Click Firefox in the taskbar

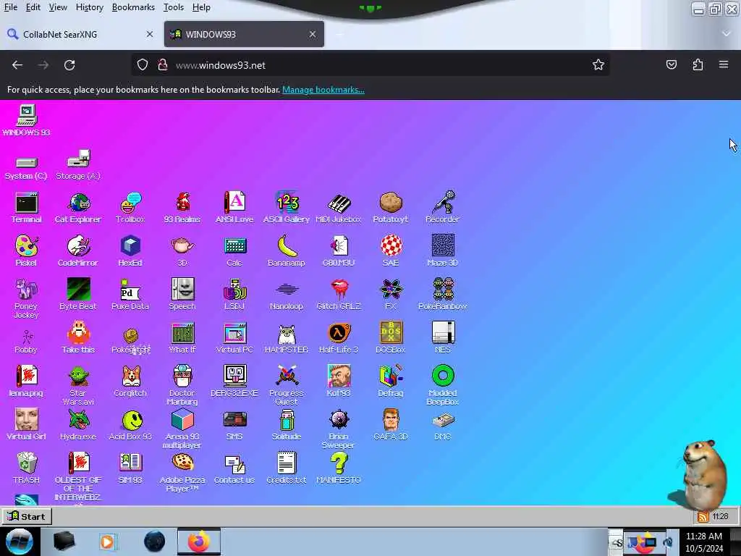[x=199, y=542]
